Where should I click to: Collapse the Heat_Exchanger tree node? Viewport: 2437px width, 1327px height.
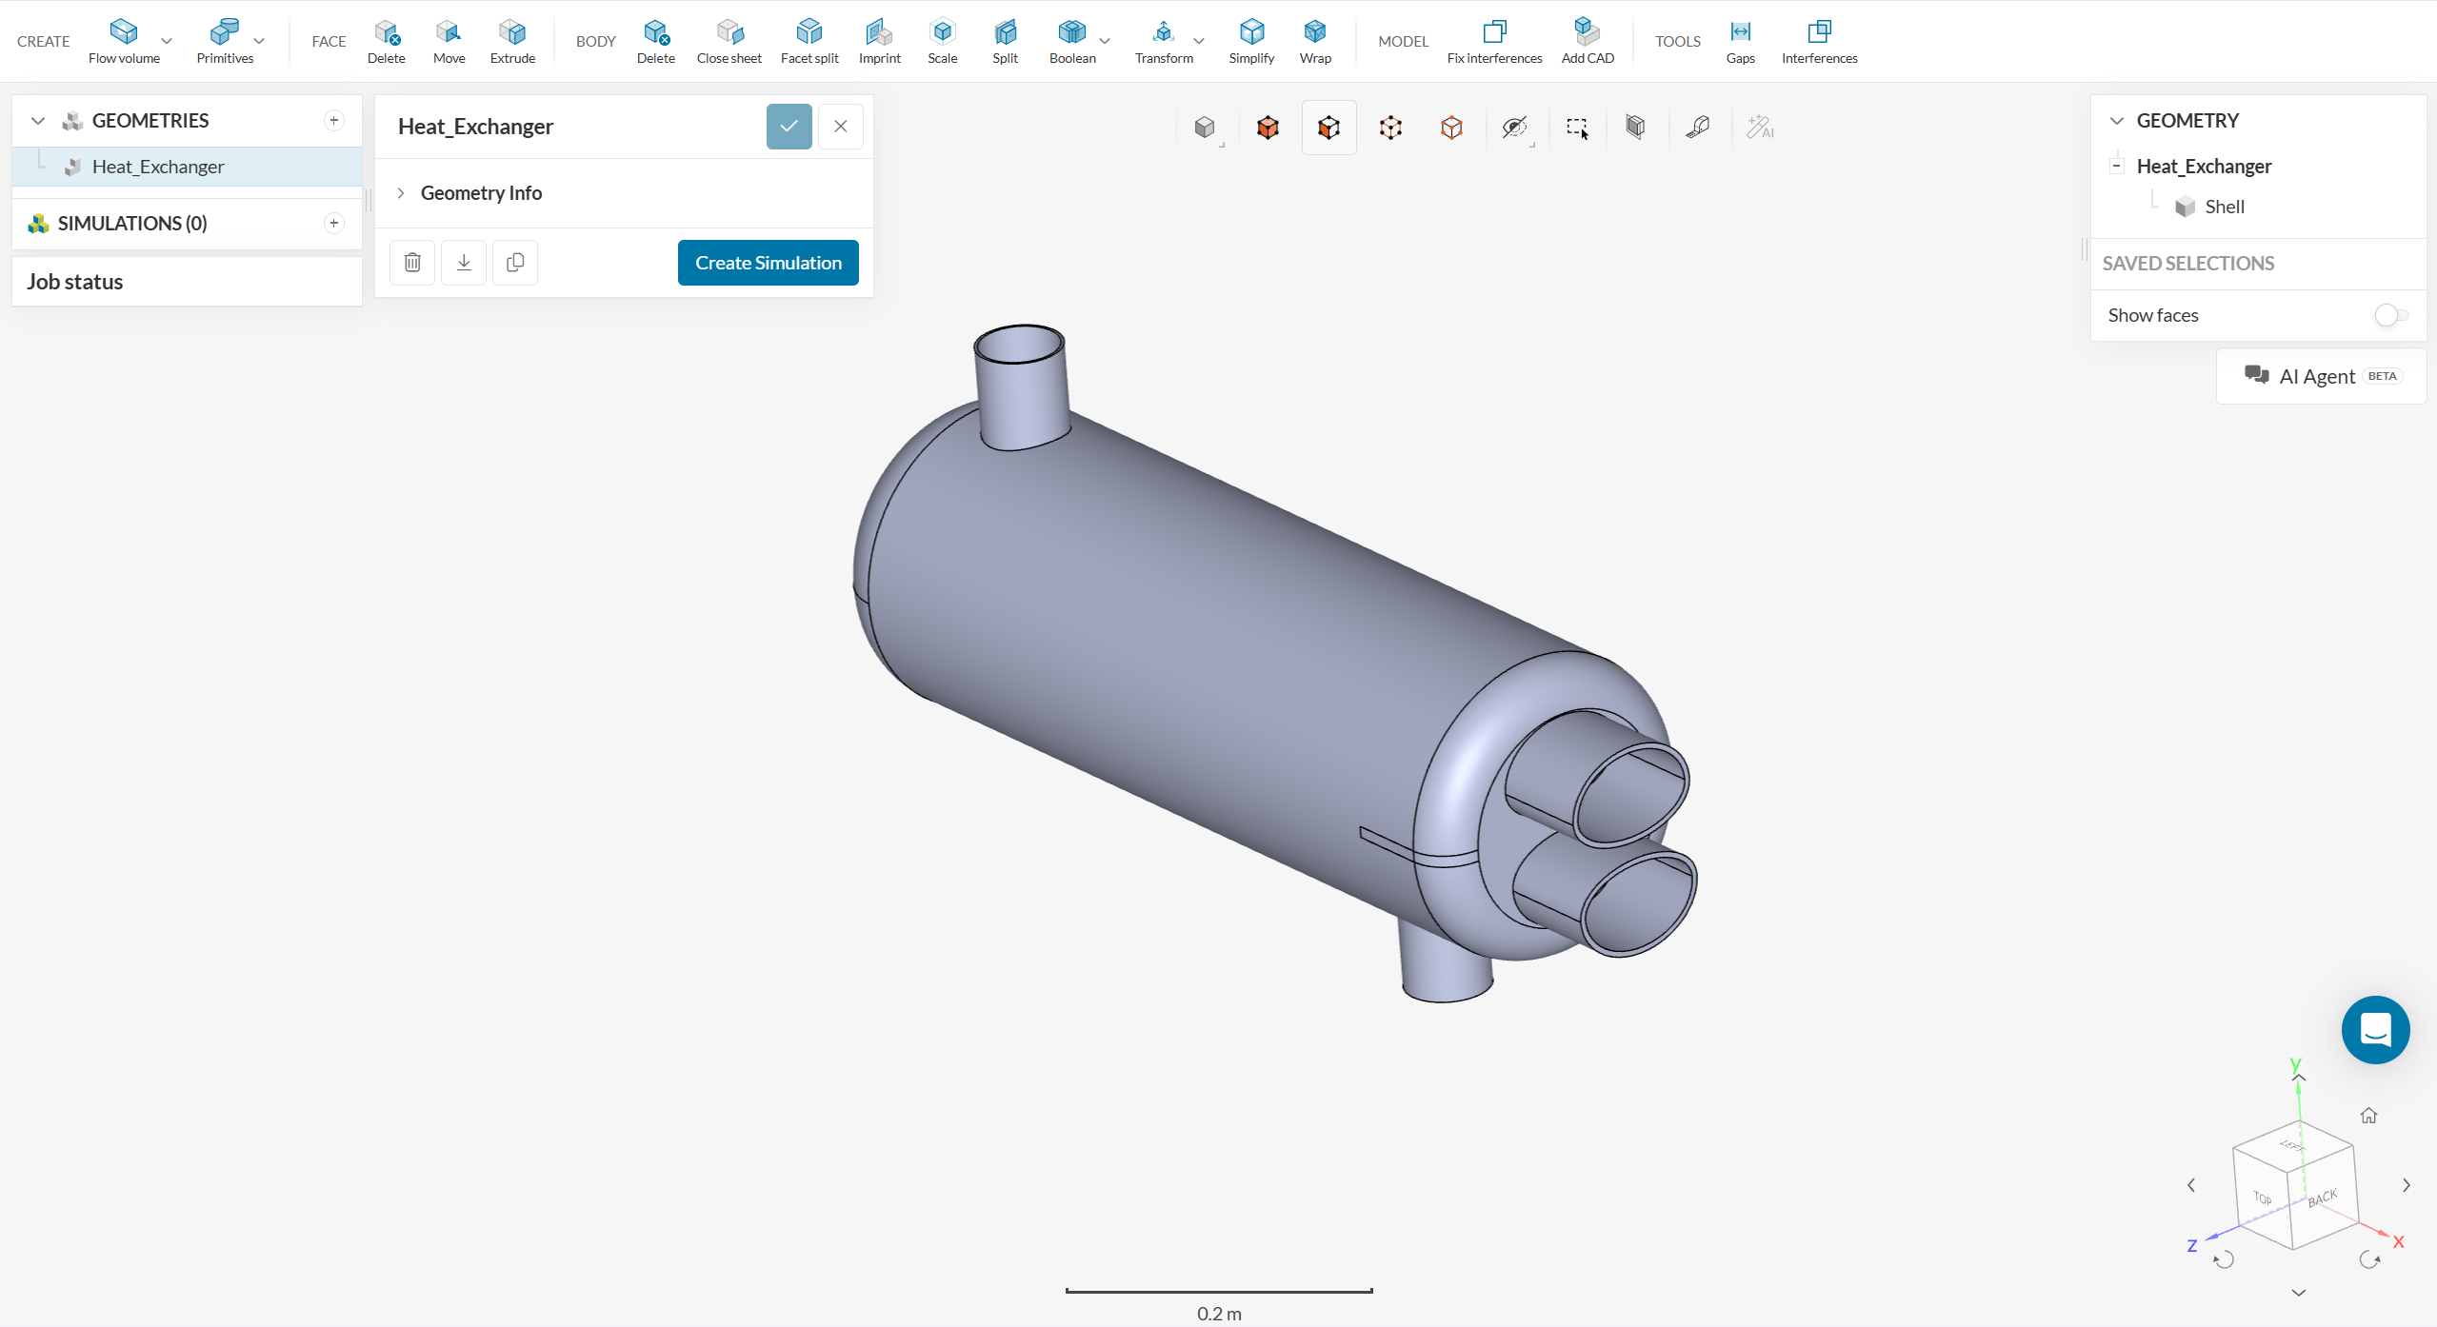pyautogui.click(x=2116, y=167)
